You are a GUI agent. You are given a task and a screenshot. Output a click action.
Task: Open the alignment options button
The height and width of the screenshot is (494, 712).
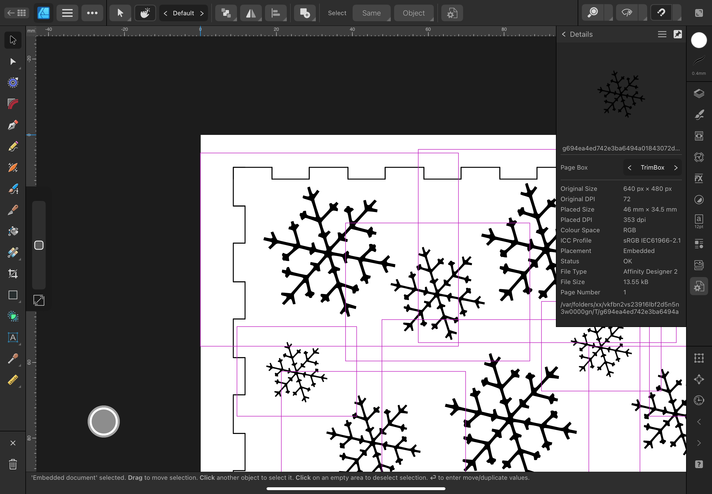point(276,13)
